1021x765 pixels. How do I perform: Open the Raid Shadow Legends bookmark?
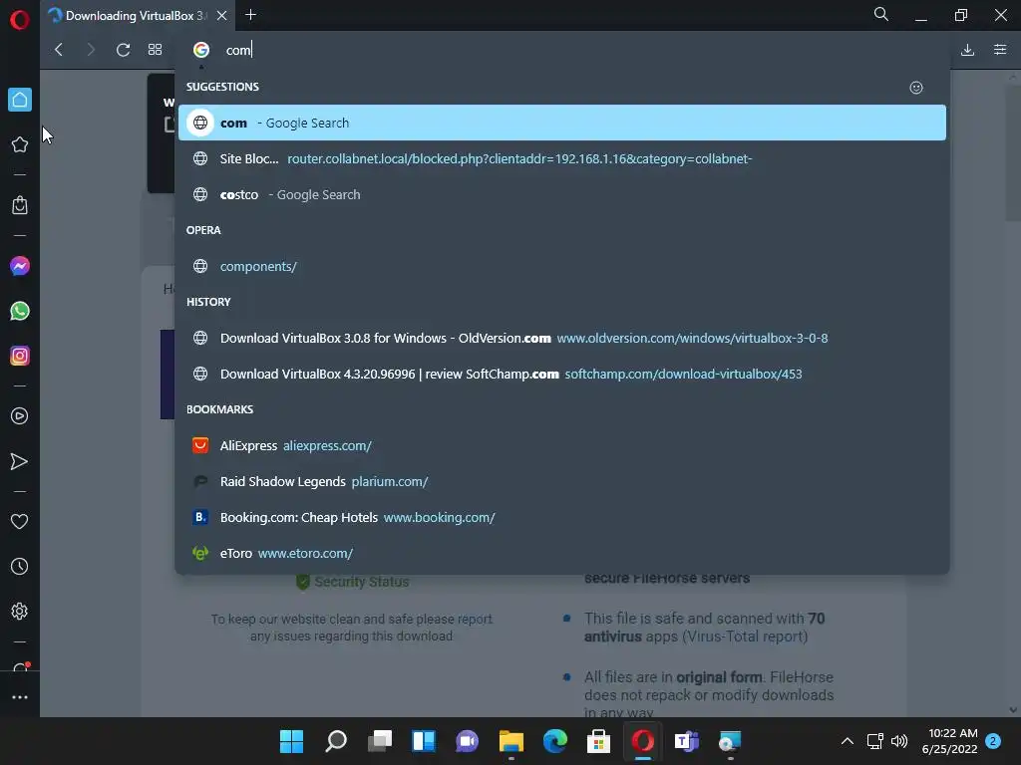click(x=562, y=481)
